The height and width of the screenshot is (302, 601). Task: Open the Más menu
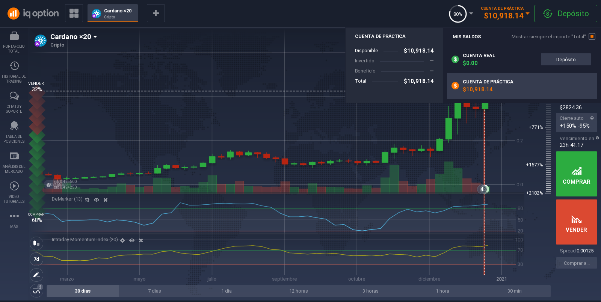(x=14, y=220)
